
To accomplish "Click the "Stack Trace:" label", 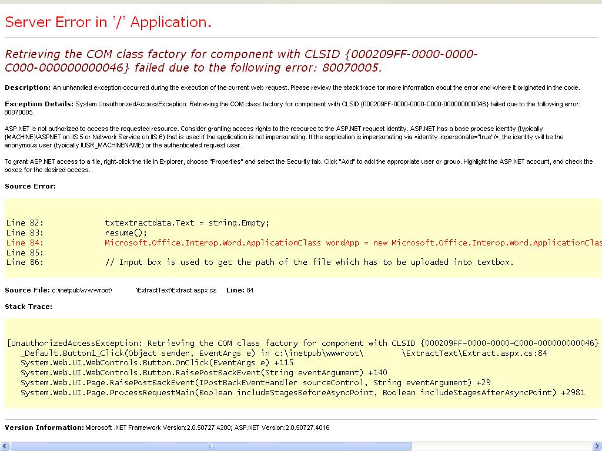I will click(x=28, y=307).
